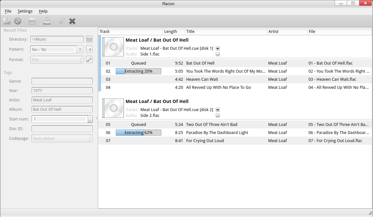The width and height of the screenshot is (373, 217).
Task: Open the Help menu
Action: (x=43, y=11)
